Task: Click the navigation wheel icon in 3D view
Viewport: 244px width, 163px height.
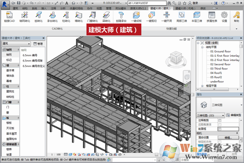Action: (x=187, y=77)
